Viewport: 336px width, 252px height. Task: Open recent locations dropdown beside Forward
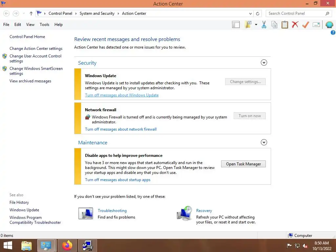pyautogui.click(x=24, y=13)
